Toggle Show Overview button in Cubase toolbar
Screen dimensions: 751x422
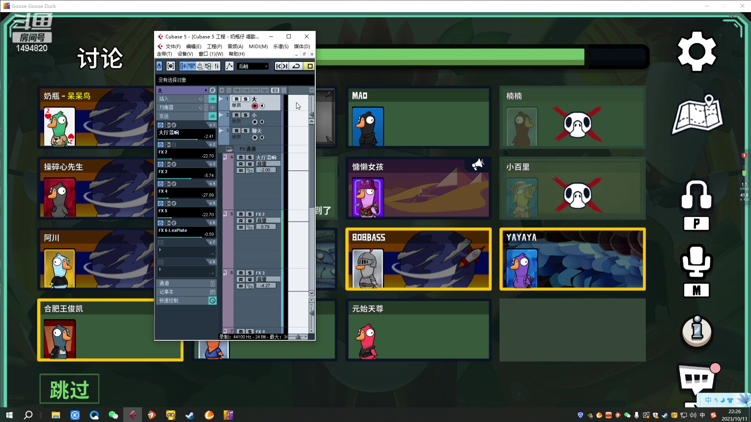pyautogui.click(x=200, y=66)
